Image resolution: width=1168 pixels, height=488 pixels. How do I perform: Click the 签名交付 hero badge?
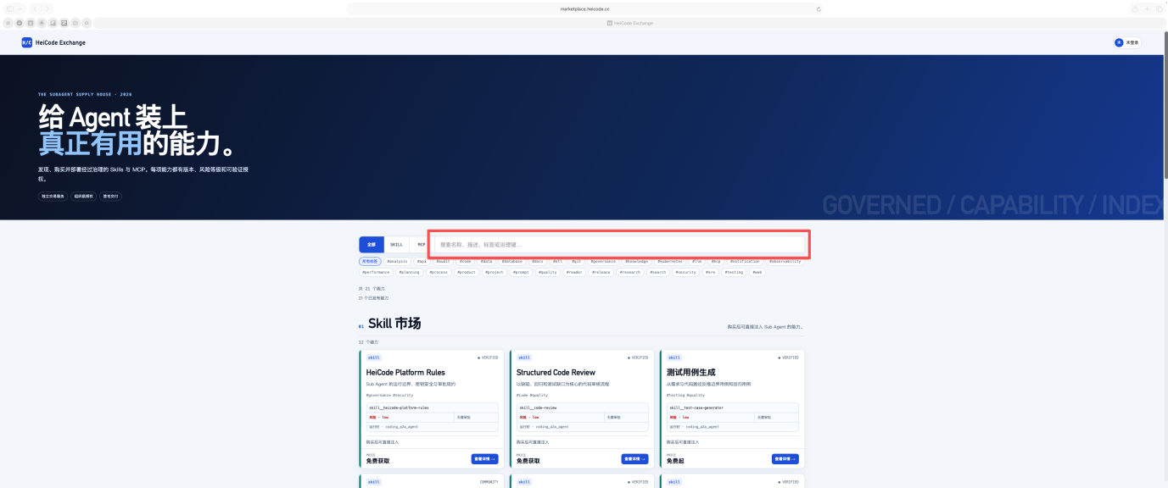(x=111, y=196)
